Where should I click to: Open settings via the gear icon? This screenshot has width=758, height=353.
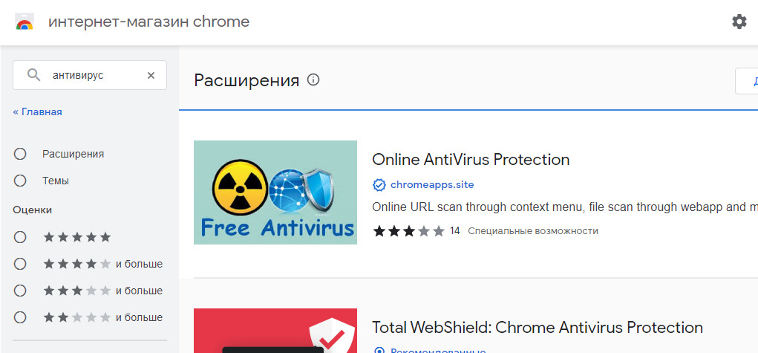[739, 22]
